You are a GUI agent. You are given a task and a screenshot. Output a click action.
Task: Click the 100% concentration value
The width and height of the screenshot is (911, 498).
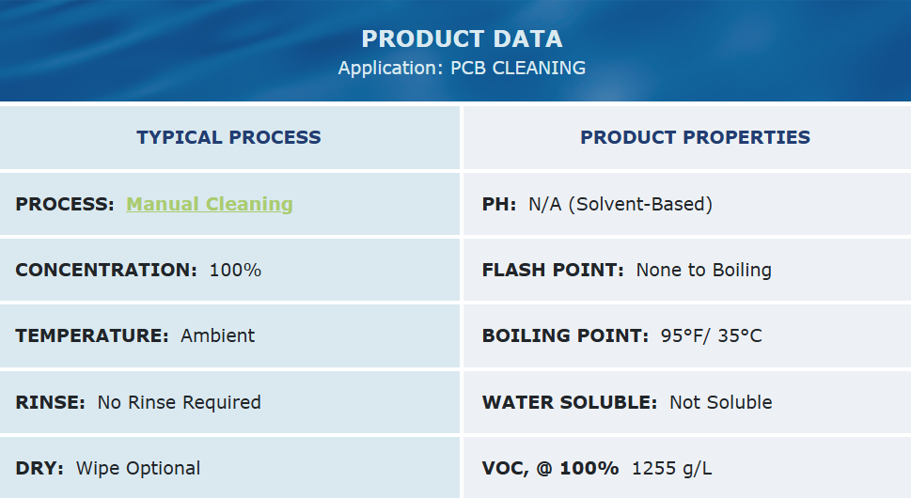(x=235, y=271)
